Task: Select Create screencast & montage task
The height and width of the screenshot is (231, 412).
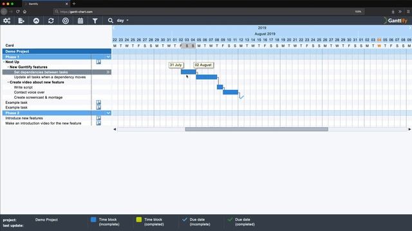Action: coord(38,98)
